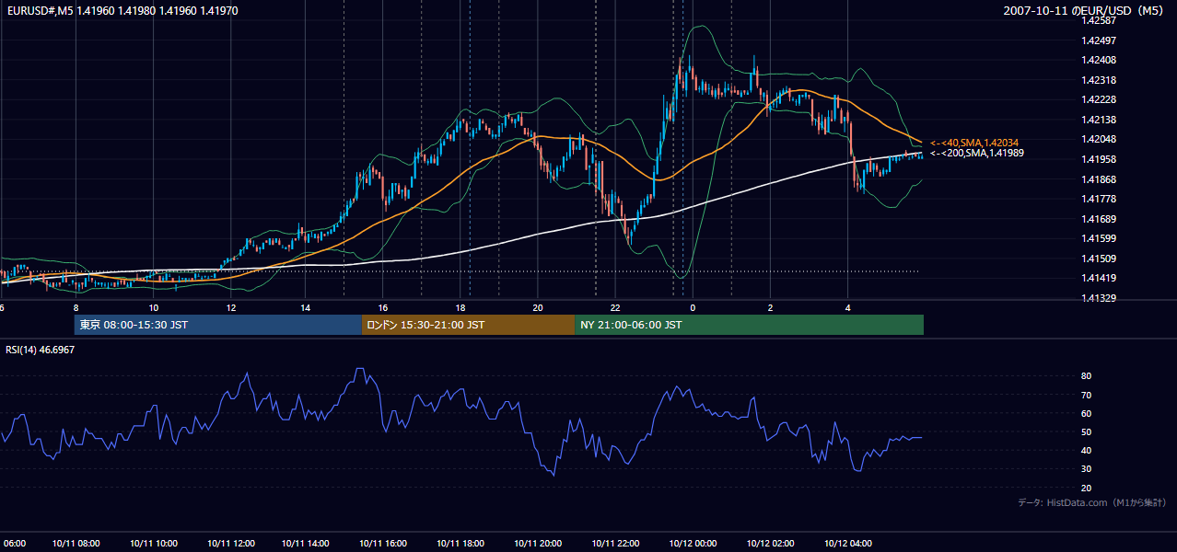Click price axis value 1.41778
This screenshot has height=552, width=1177.
pyautogui.click(x=1099, y=199)
